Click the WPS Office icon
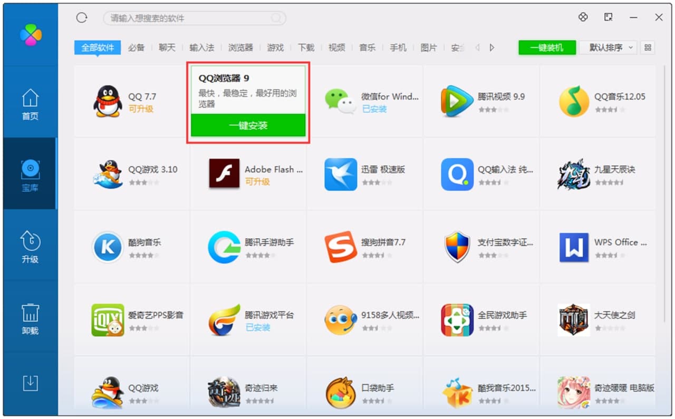 [x=574, y=247]
